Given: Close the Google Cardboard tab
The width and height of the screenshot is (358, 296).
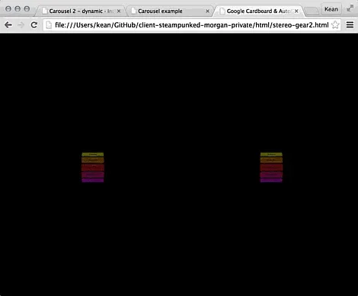Looking at the screenshot, I should tap(296, 11).
